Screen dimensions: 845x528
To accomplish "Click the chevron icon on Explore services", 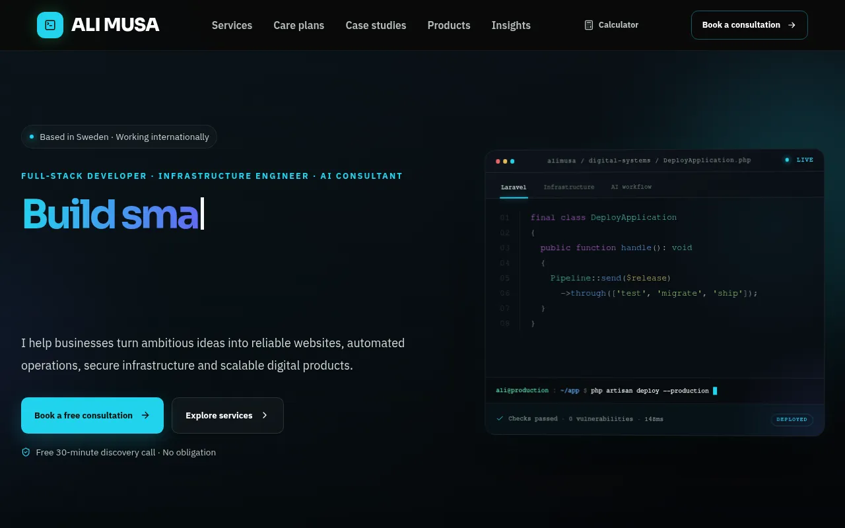I will [x=265, y=416].
